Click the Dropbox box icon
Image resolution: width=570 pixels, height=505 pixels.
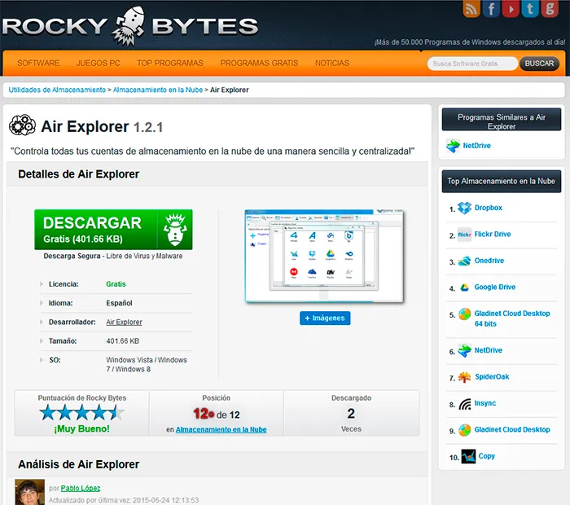pyautogui.click(x=464, y=208)
